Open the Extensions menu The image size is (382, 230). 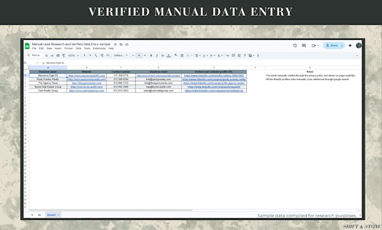pyautogui.click(x=99, y=48)
